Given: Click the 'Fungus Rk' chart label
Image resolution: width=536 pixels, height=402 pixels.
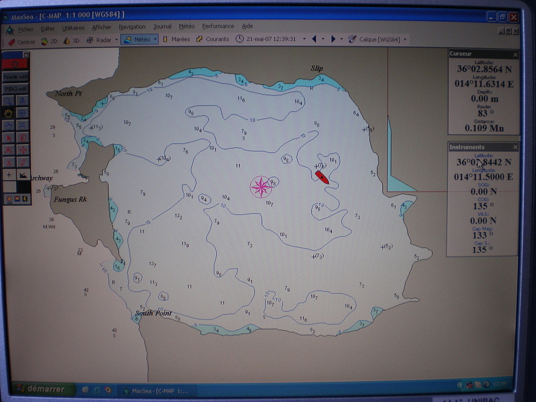Looking at the screenshot, I should tap(70, 199).
